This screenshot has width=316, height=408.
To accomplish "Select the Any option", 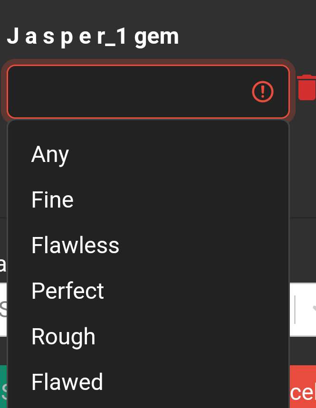I will (50, 154).
